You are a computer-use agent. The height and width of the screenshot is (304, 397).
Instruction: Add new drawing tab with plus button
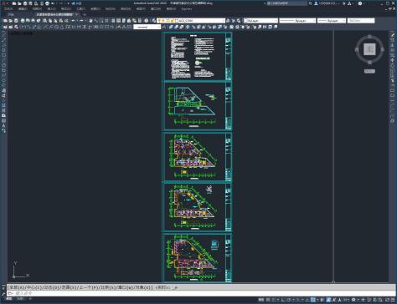click(85, 14)
